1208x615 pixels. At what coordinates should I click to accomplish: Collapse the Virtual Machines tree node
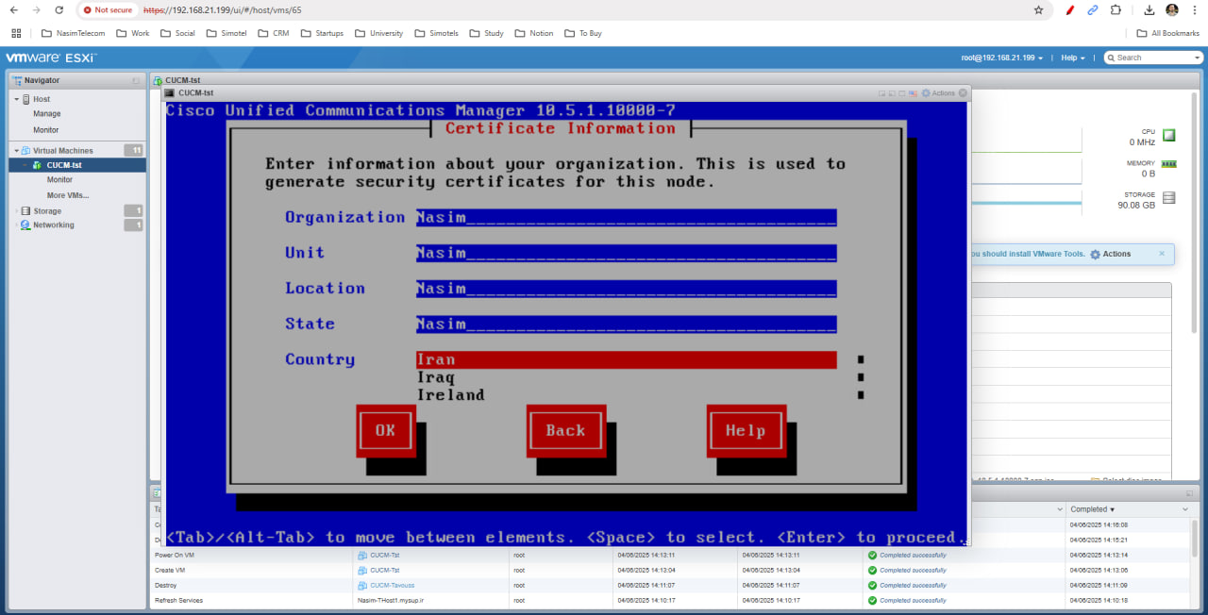point(16,151)
